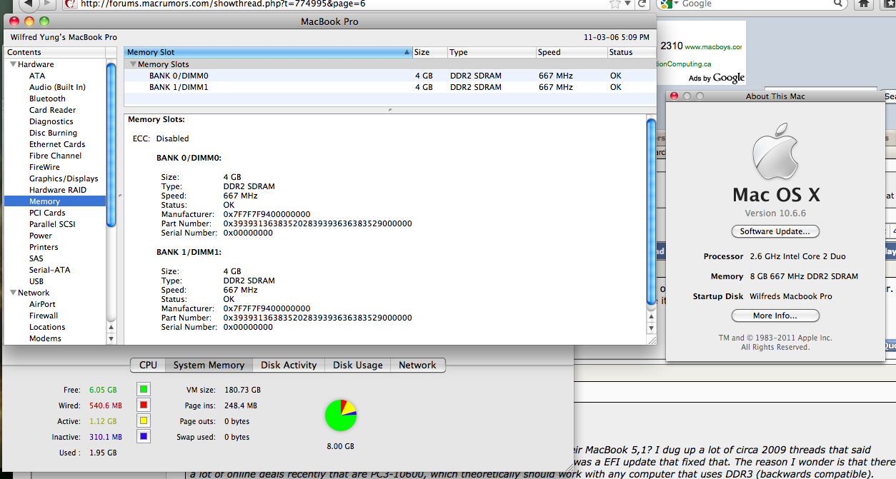Viewport: 896px width, 479px height.
Task: Open Ethernet Cards entry
Action: point(57,144)
